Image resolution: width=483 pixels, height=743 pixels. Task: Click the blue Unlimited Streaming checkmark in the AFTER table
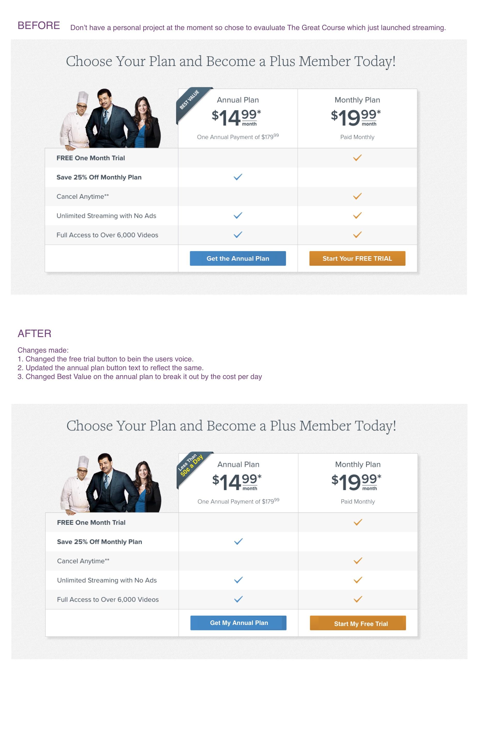tap(238, 580)
